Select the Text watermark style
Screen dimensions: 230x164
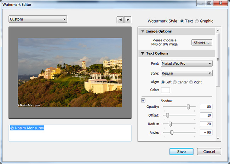point(182,21)
